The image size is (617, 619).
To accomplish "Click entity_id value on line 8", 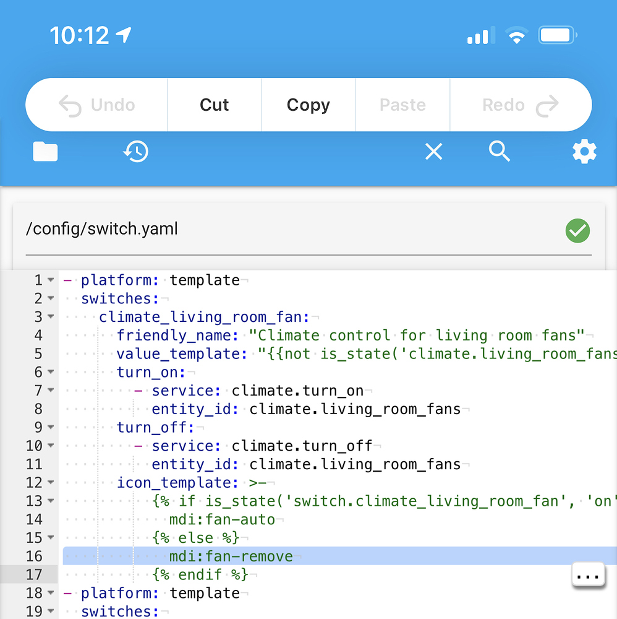I will click(355, 409).
